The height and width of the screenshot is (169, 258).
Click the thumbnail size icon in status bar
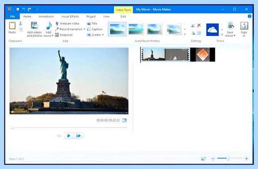click(x=203, y=159)
